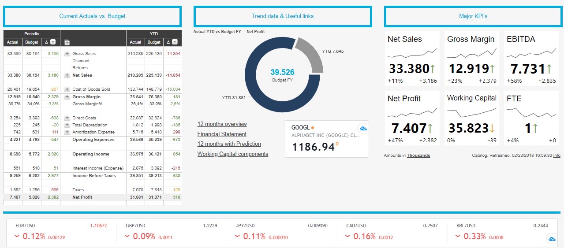Click the cloud icon on GOOGL stock card
The width and height of the screenshot is (564, 248).
point(363,128)
